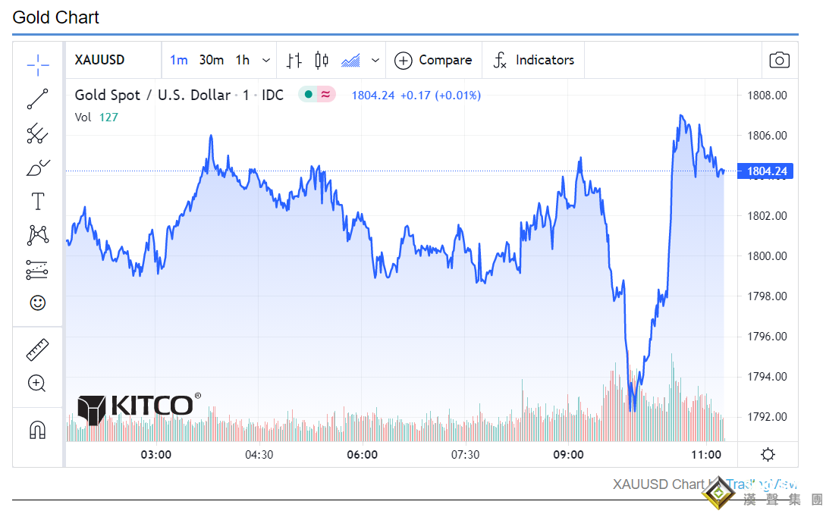Select the trend line drawing tool
826x514 pixels.
coord(38,99)
